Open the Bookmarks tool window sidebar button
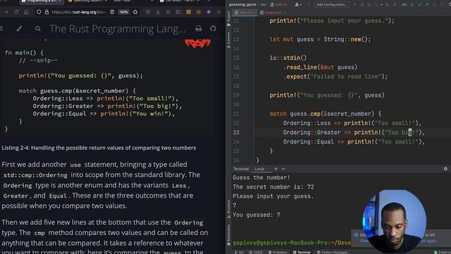Viewport: 451px width, 254px height. [x=229, y=235]
